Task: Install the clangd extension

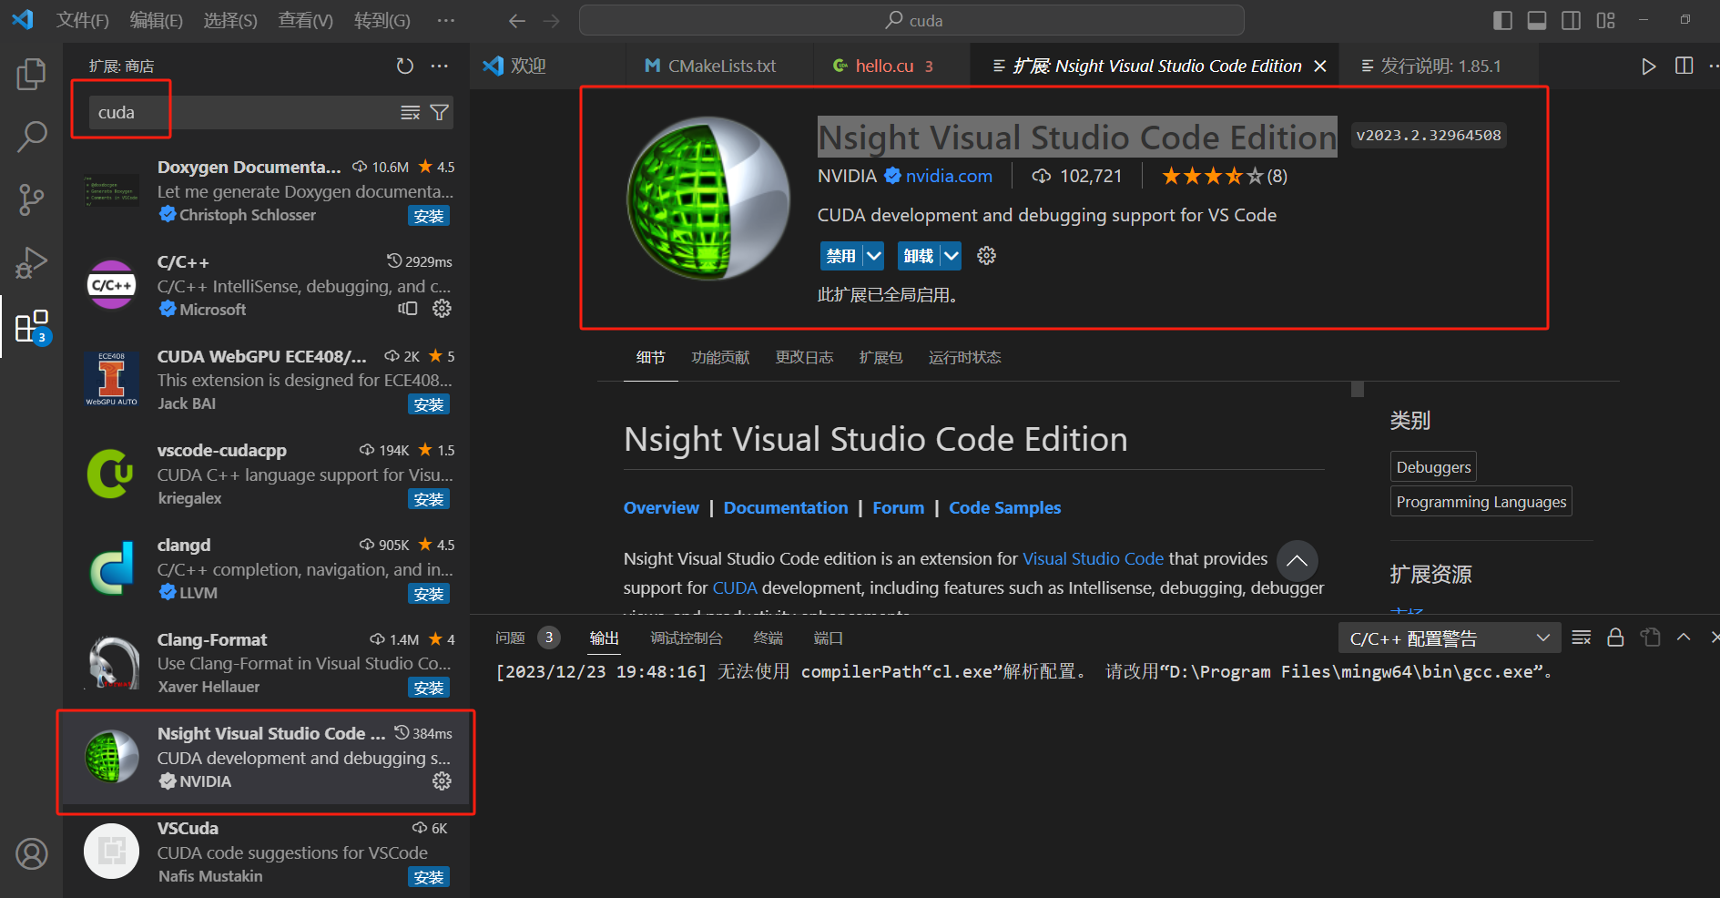Action: 429,594
